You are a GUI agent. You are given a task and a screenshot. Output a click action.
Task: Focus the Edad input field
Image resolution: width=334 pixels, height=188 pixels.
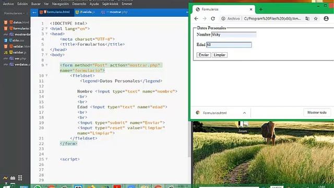(x=229, y=45)
